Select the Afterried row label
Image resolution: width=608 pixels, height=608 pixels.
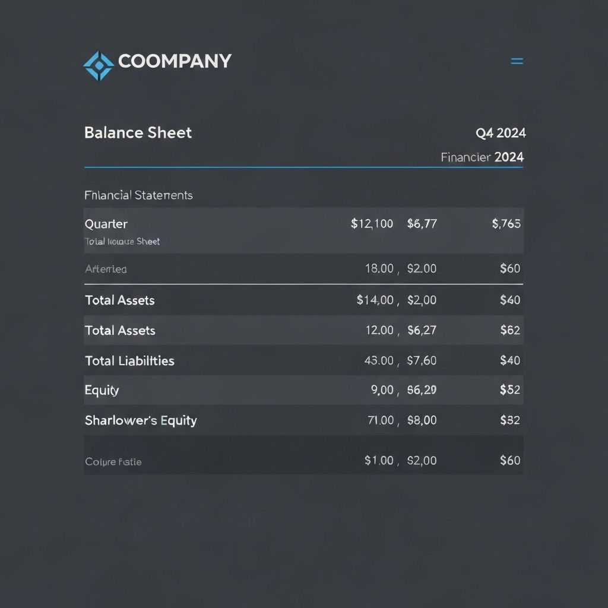pyautogui.click(x=106, y=269)
